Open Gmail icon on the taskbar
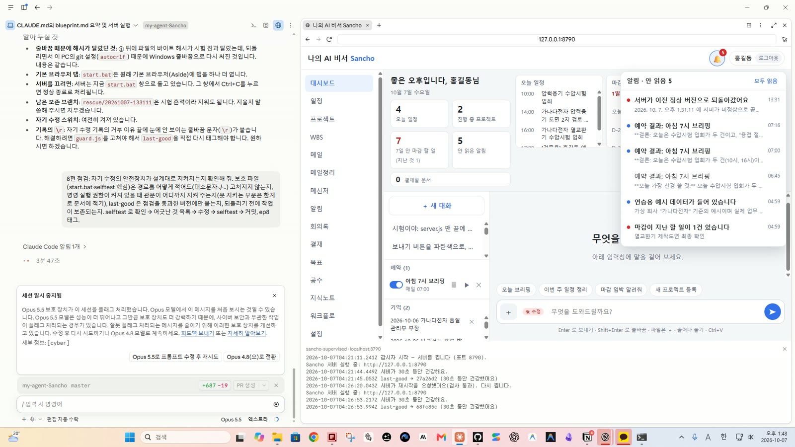The image size is (795, 447). [x=441, y=437]
